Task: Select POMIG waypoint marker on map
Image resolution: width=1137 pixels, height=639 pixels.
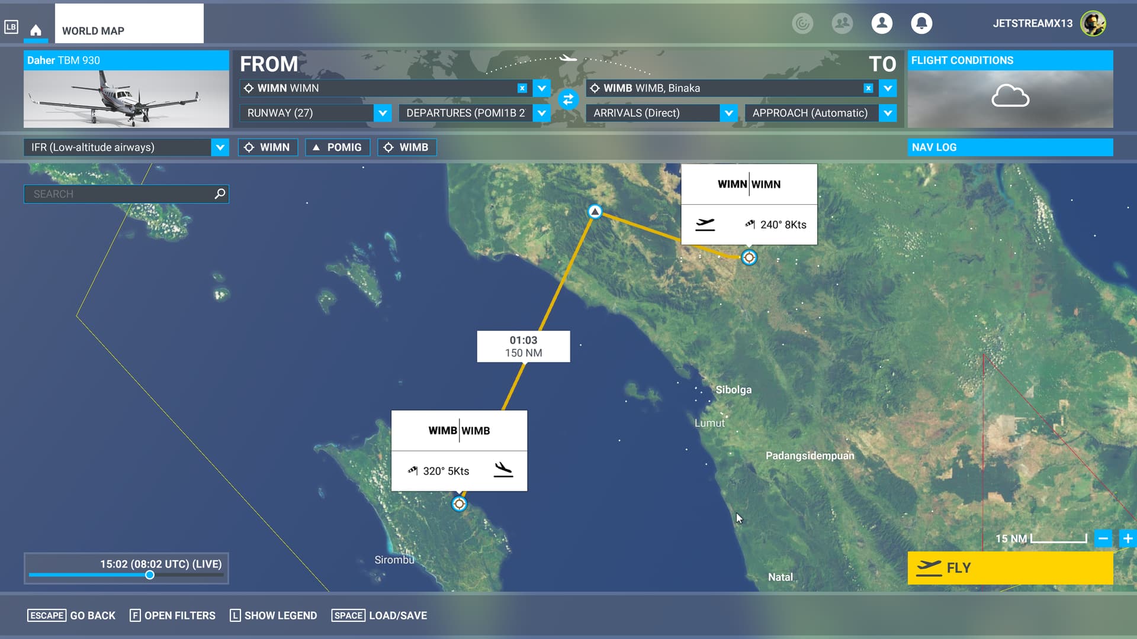Action: tap(595, 211)
